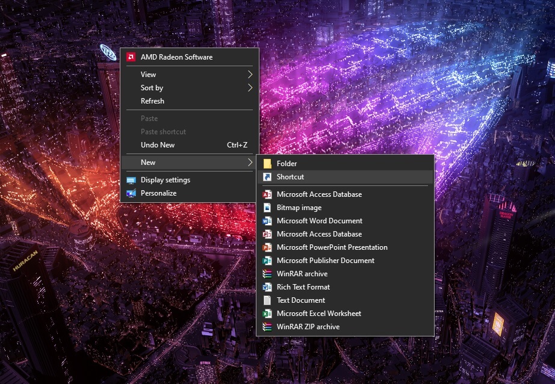Select WinRAR ZIP archive entry
This screenshot has height=384, width=555.
(345, 327)
